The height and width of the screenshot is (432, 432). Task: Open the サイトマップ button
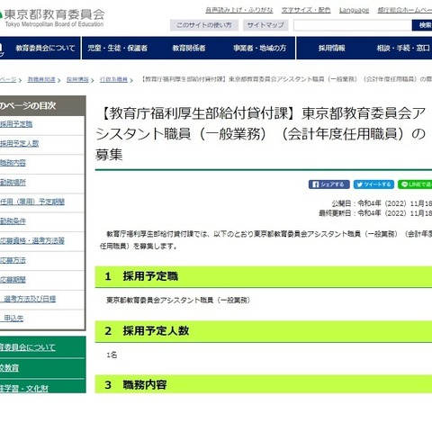[265, 25]
